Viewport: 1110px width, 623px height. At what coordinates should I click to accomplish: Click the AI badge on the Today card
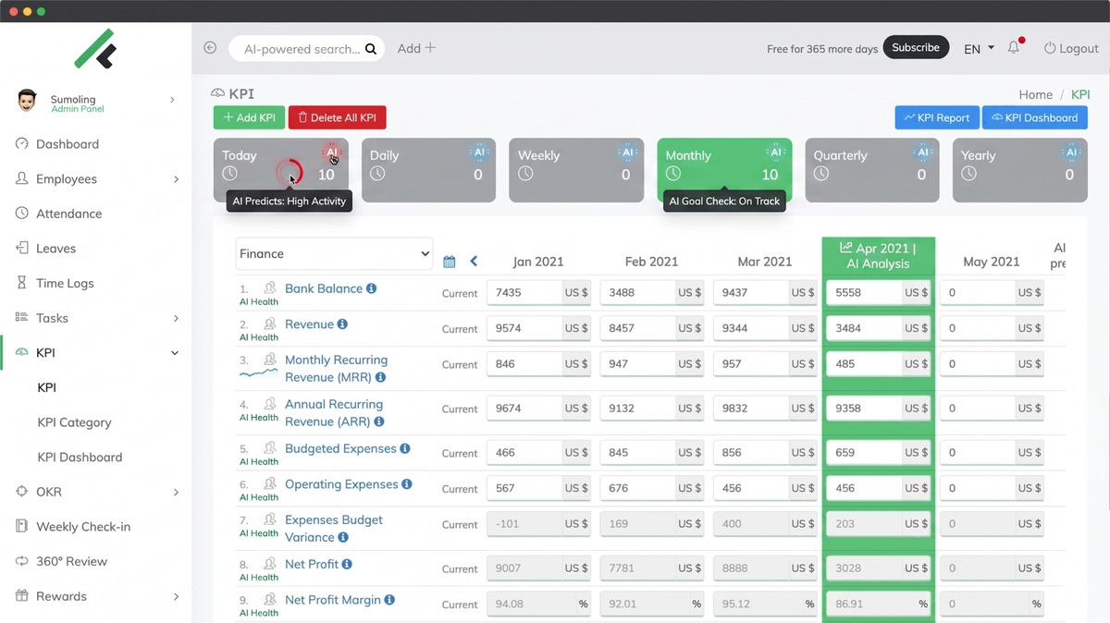[331, 153]
